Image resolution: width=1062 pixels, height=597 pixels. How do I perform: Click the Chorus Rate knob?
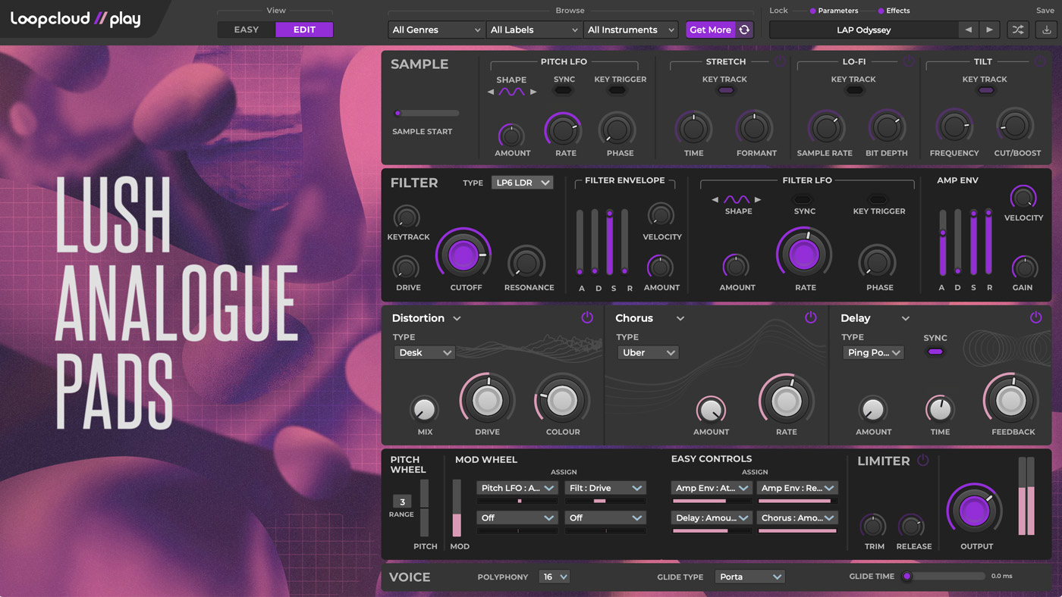787,400
